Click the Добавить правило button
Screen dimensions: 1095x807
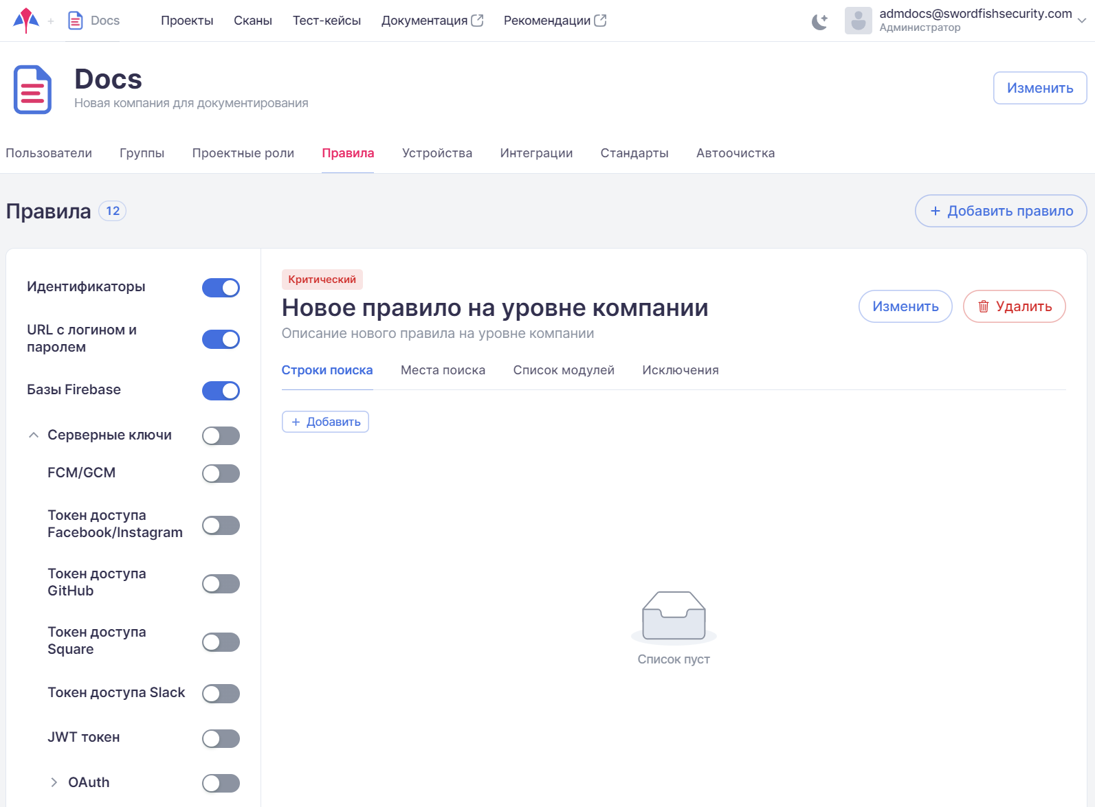pyautogui.click(x=1000, y=211)
